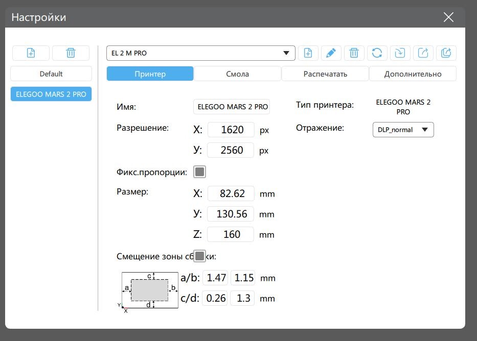
Task: Click the trash icon above Default printer list
Action: (71, 53)
